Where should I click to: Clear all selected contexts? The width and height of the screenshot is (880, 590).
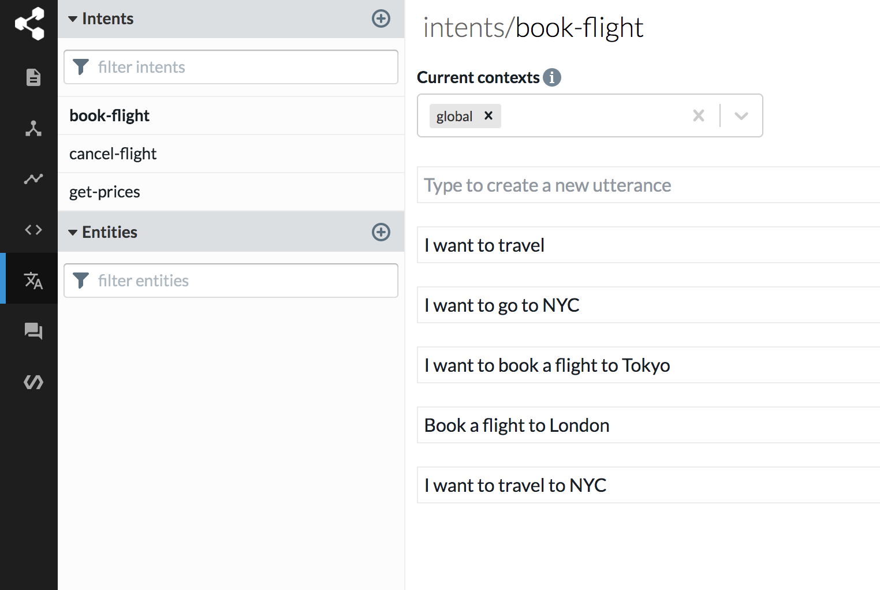(x=699, y=116)
